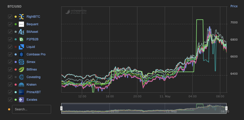Toggle the PrimeXBT series checkbox
The image size is (244, 120).
point(10,92)
